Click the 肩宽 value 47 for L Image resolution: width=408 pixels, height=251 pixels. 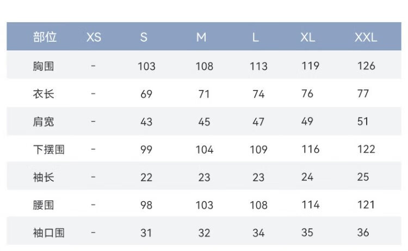tap(258, 121)
